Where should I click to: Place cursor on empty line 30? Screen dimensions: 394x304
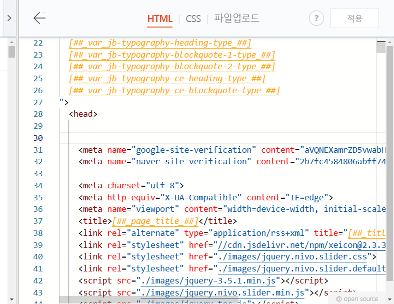(222, 138)
